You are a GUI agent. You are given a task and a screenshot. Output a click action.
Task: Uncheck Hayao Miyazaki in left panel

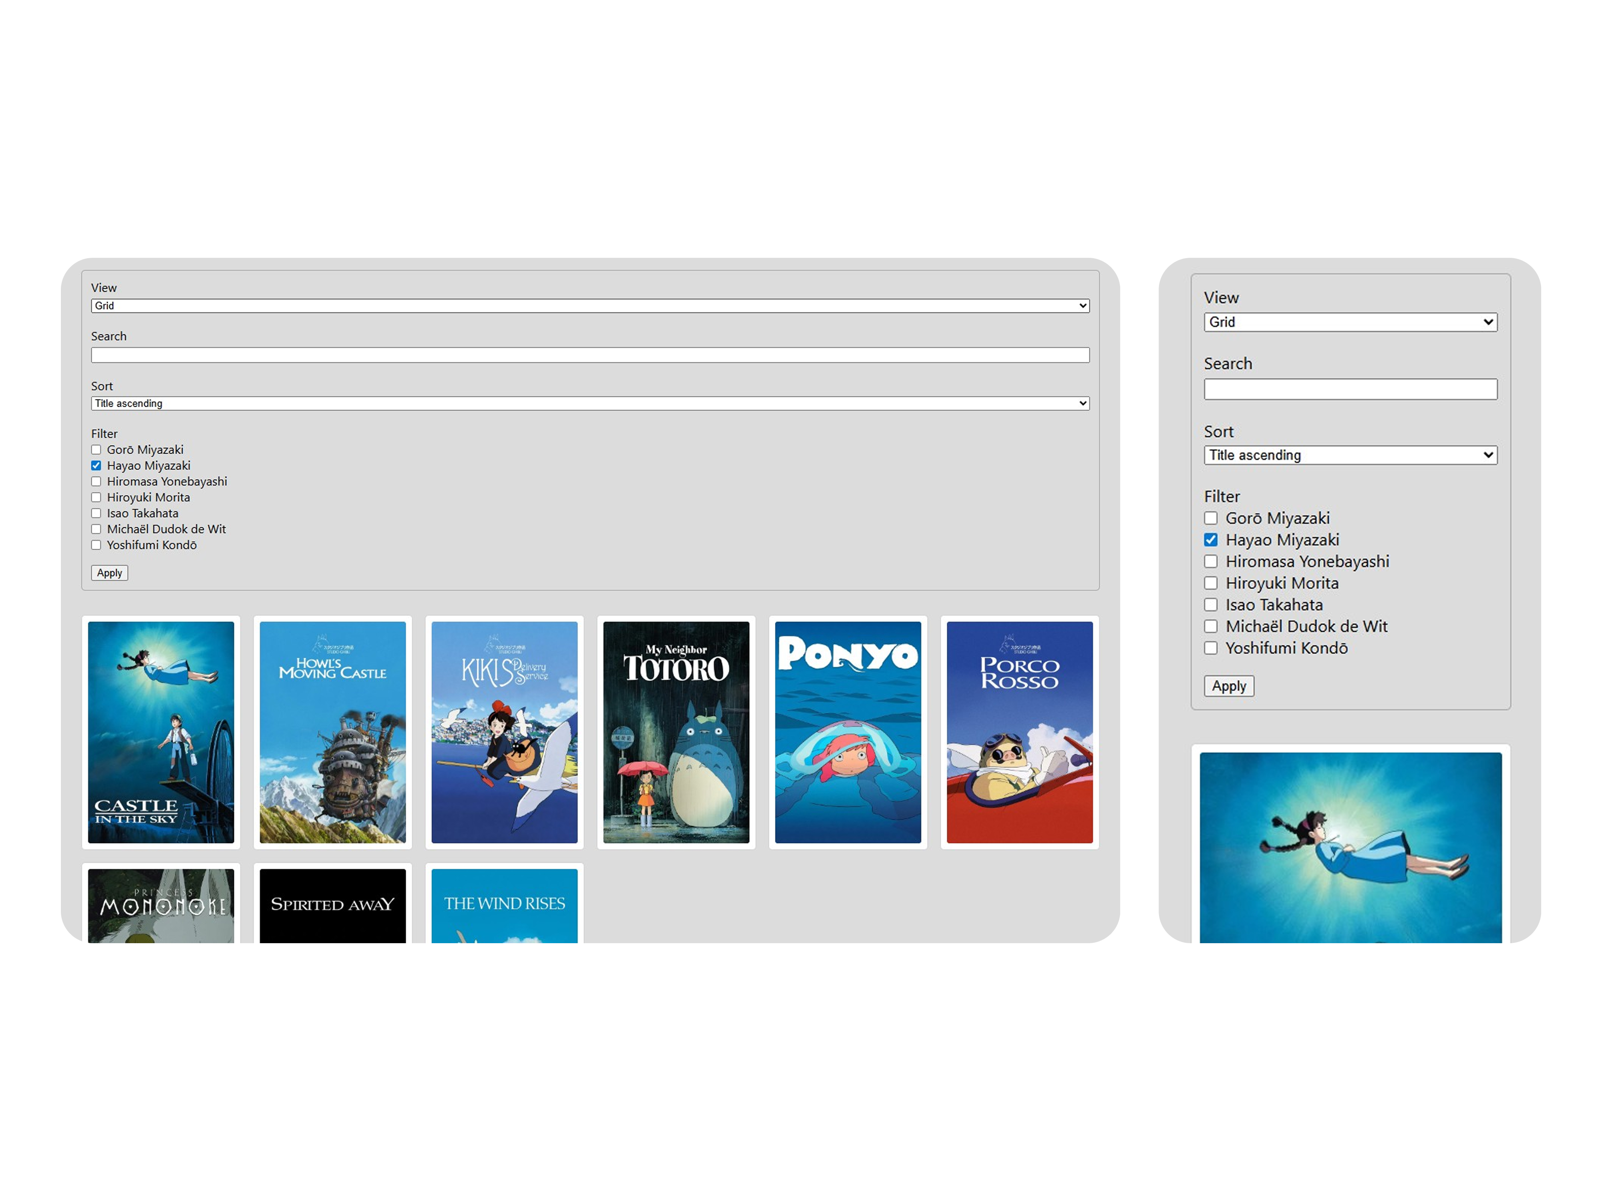(x=97, y=466)
